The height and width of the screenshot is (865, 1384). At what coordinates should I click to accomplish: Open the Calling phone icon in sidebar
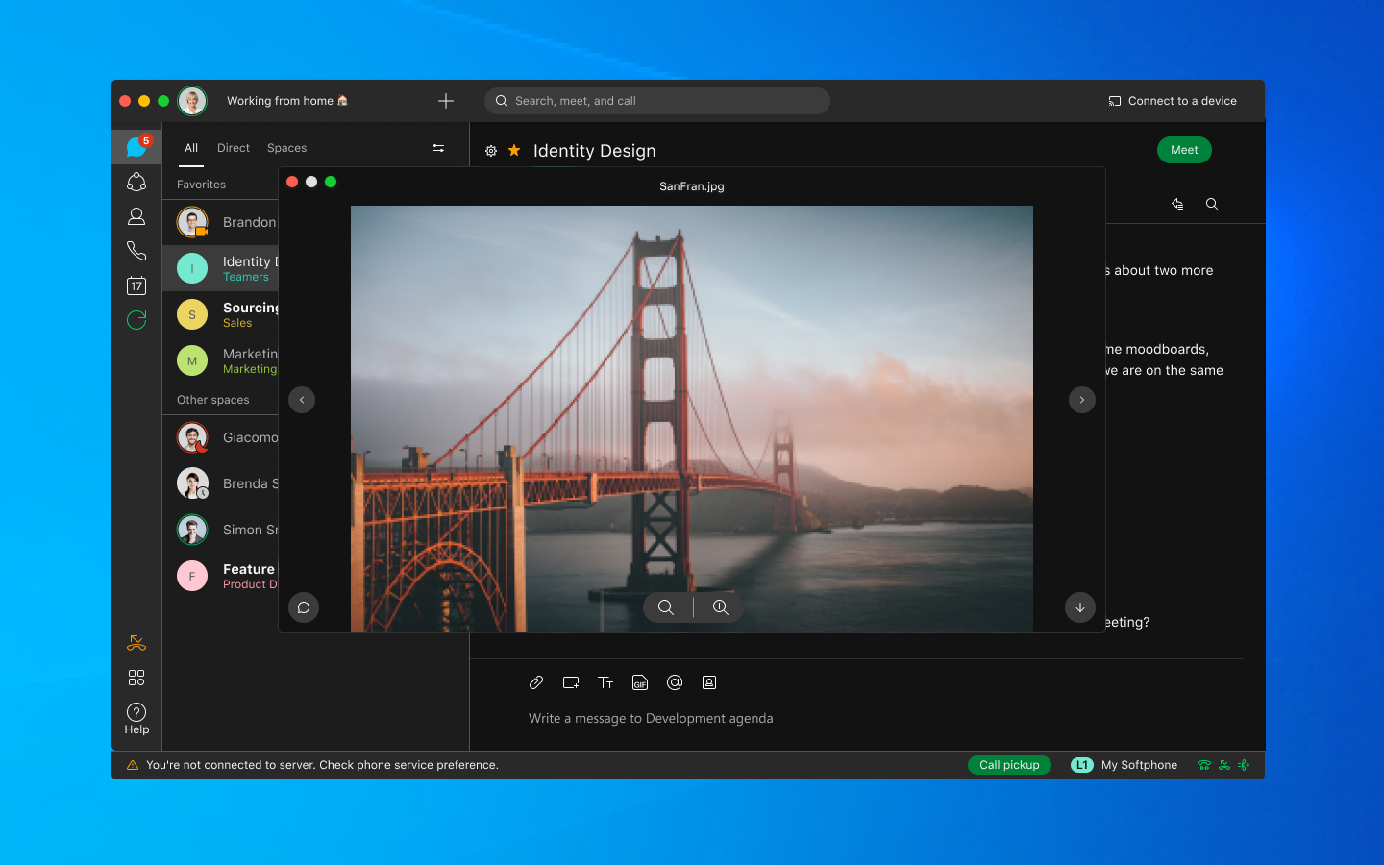point(136,251)
